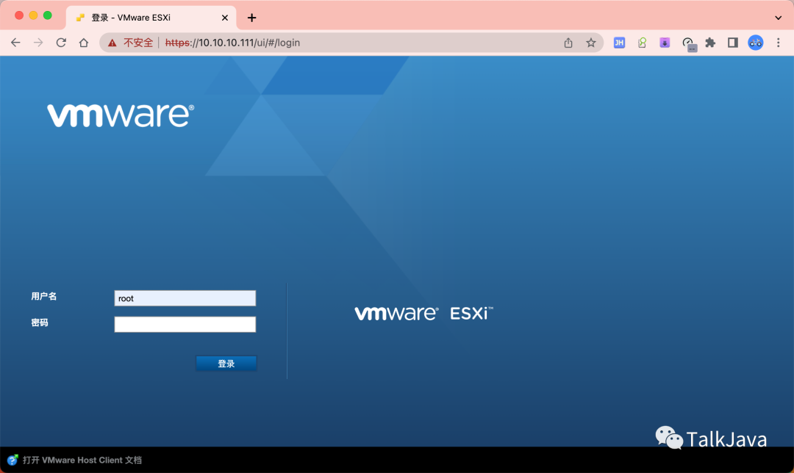The width and height of the screenshot is (794, 473).
Task: Focus the 用户名 field containing root
Action: (x=185, y=298)
